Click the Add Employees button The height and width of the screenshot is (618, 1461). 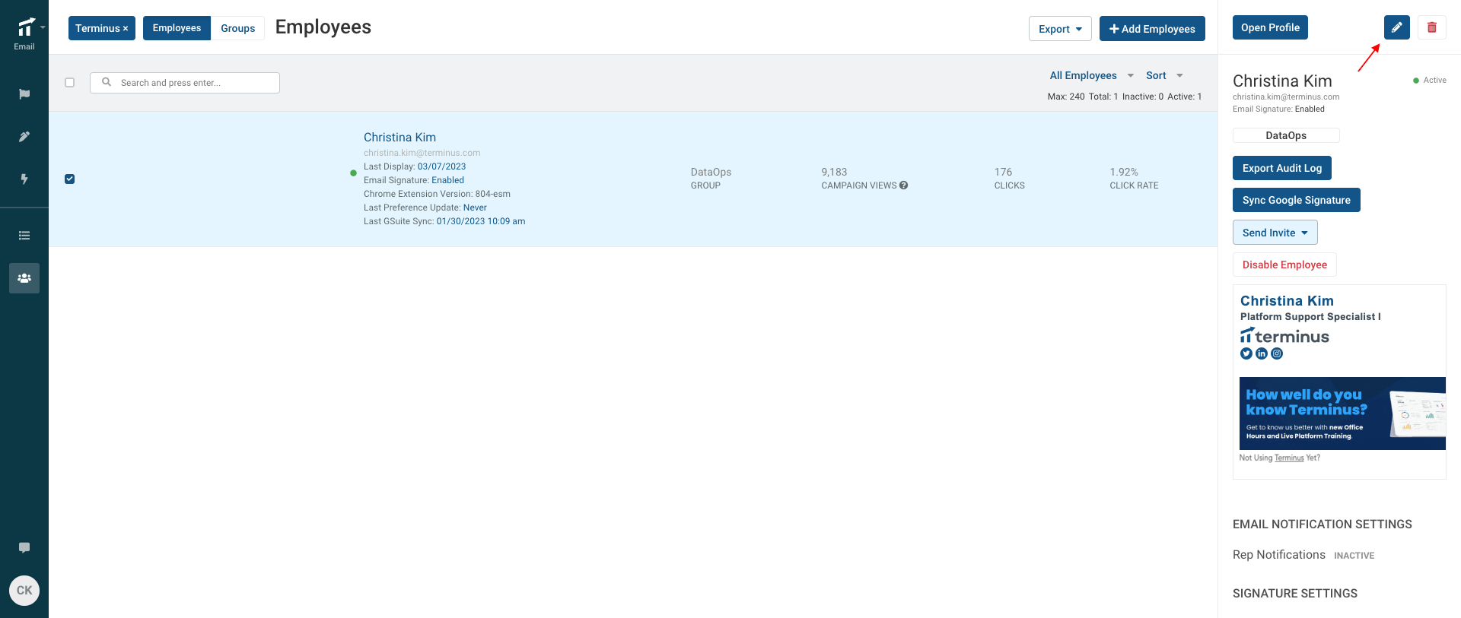point(1152,29)
